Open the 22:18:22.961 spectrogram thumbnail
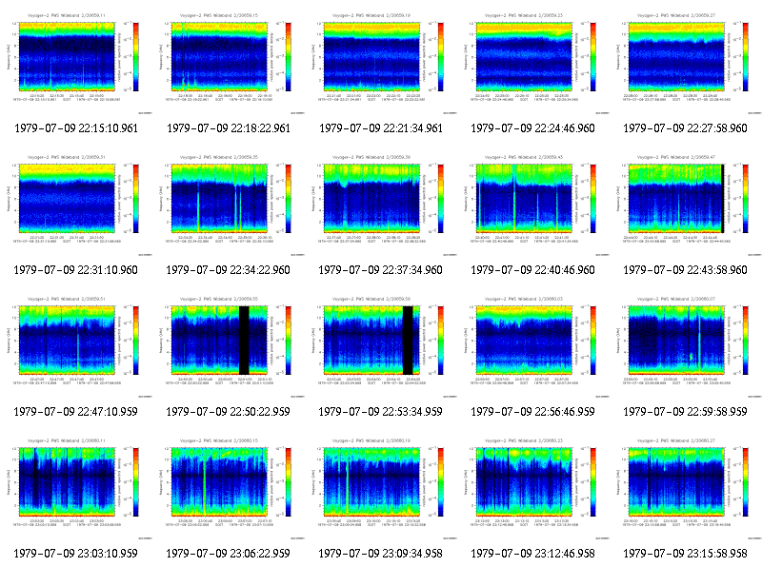Viewport: 762px width, 567px height. (x=229, y=63)
